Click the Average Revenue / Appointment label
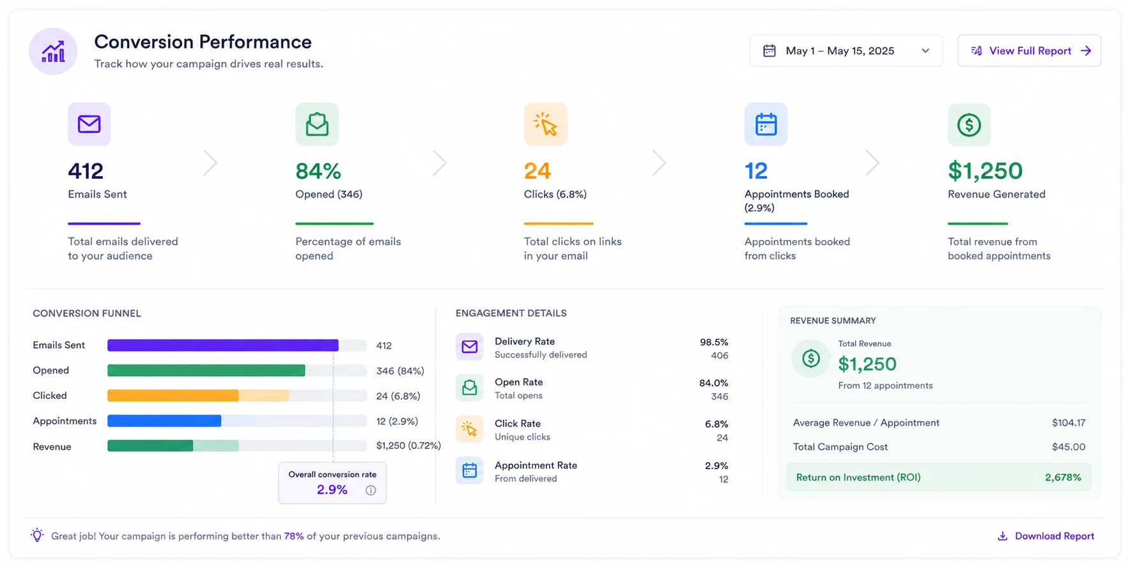Screen dimensions: 1130x568 point(866,422)
